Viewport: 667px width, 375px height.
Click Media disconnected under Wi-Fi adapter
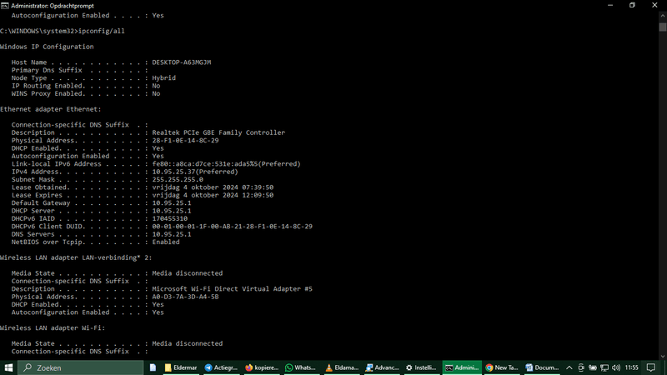point(187,343)
